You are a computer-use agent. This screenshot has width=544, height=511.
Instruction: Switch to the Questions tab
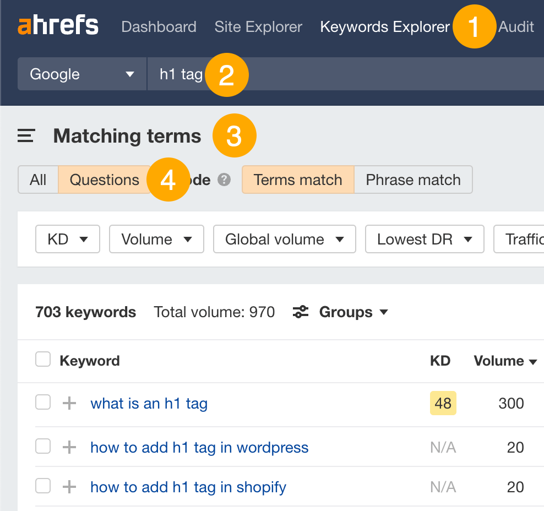(x=104, y=180)
